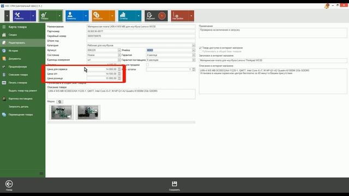
Task: Toggle the 'для продажи' checkbox
Action: tap(148, 65)
